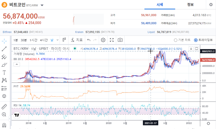Open page settings gear at top right
216x129 pixels.
click(211, 5)
